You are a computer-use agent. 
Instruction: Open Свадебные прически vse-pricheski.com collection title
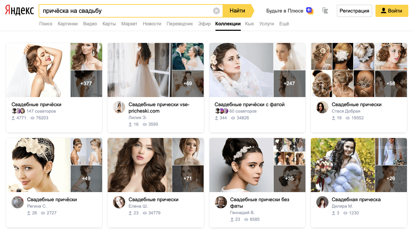pos(159,108)
